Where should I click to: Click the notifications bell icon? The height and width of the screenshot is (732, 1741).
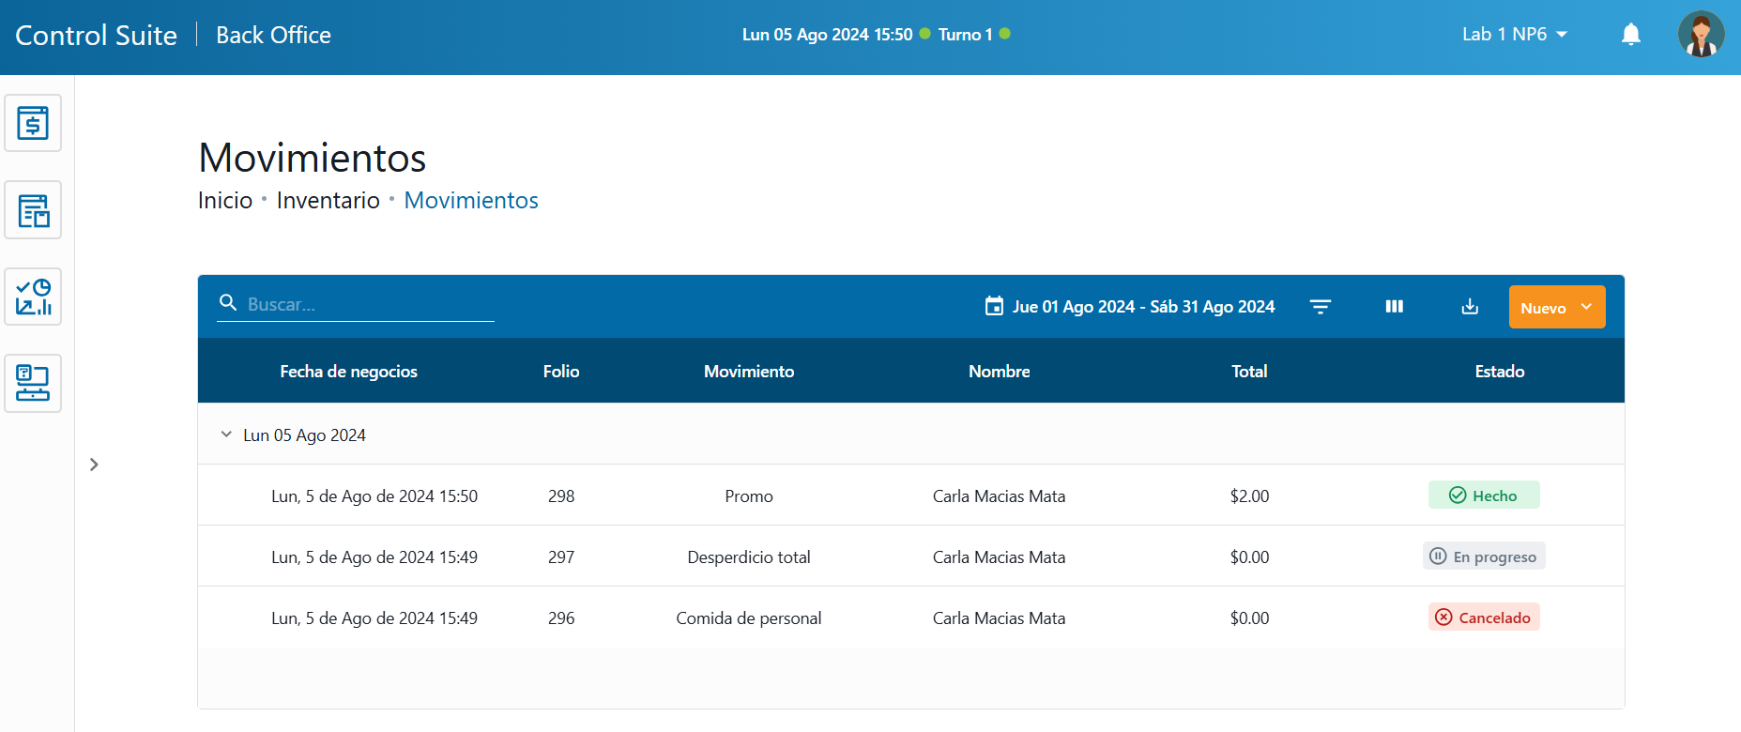pos(1631,35)
